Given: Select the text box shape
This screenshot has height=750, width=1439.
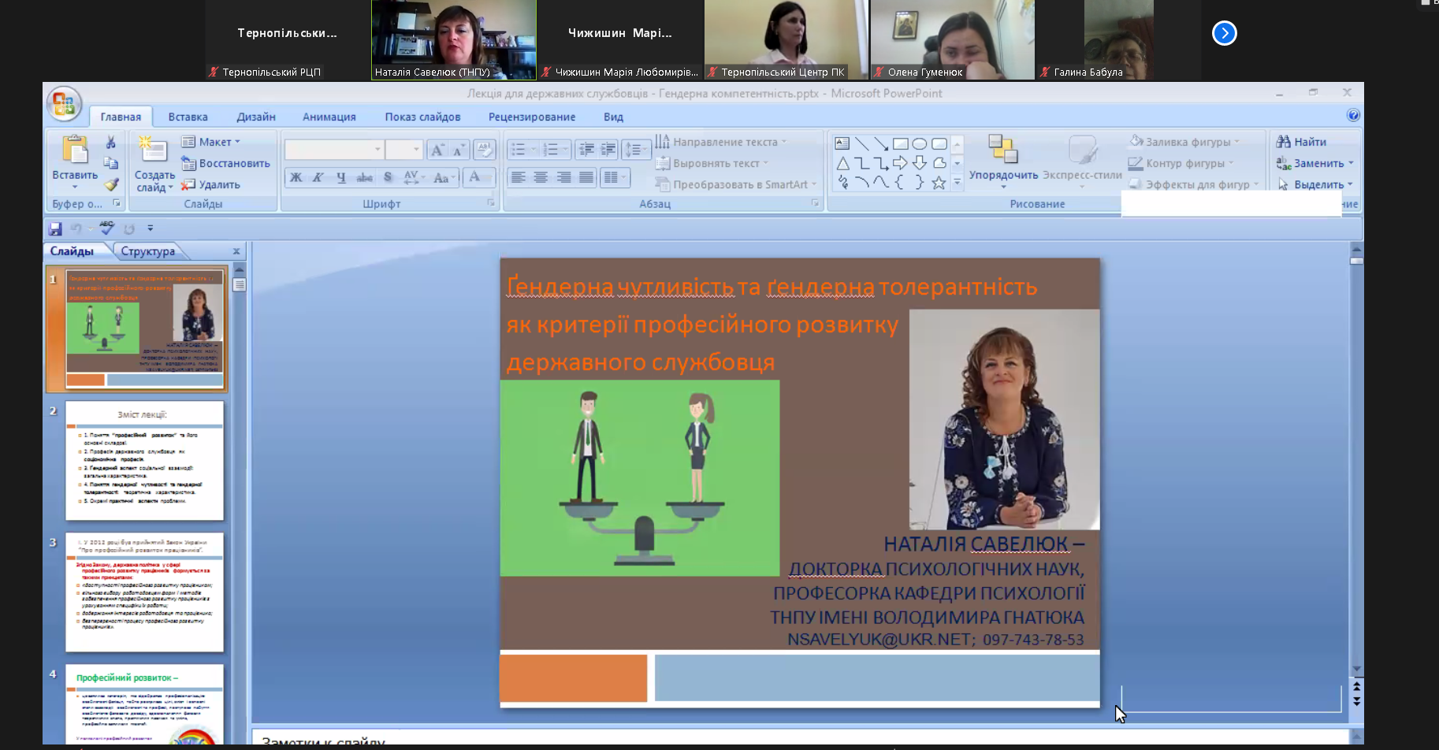Looking at the screenshot, I should pyautogui.click(x=842, y=143).
